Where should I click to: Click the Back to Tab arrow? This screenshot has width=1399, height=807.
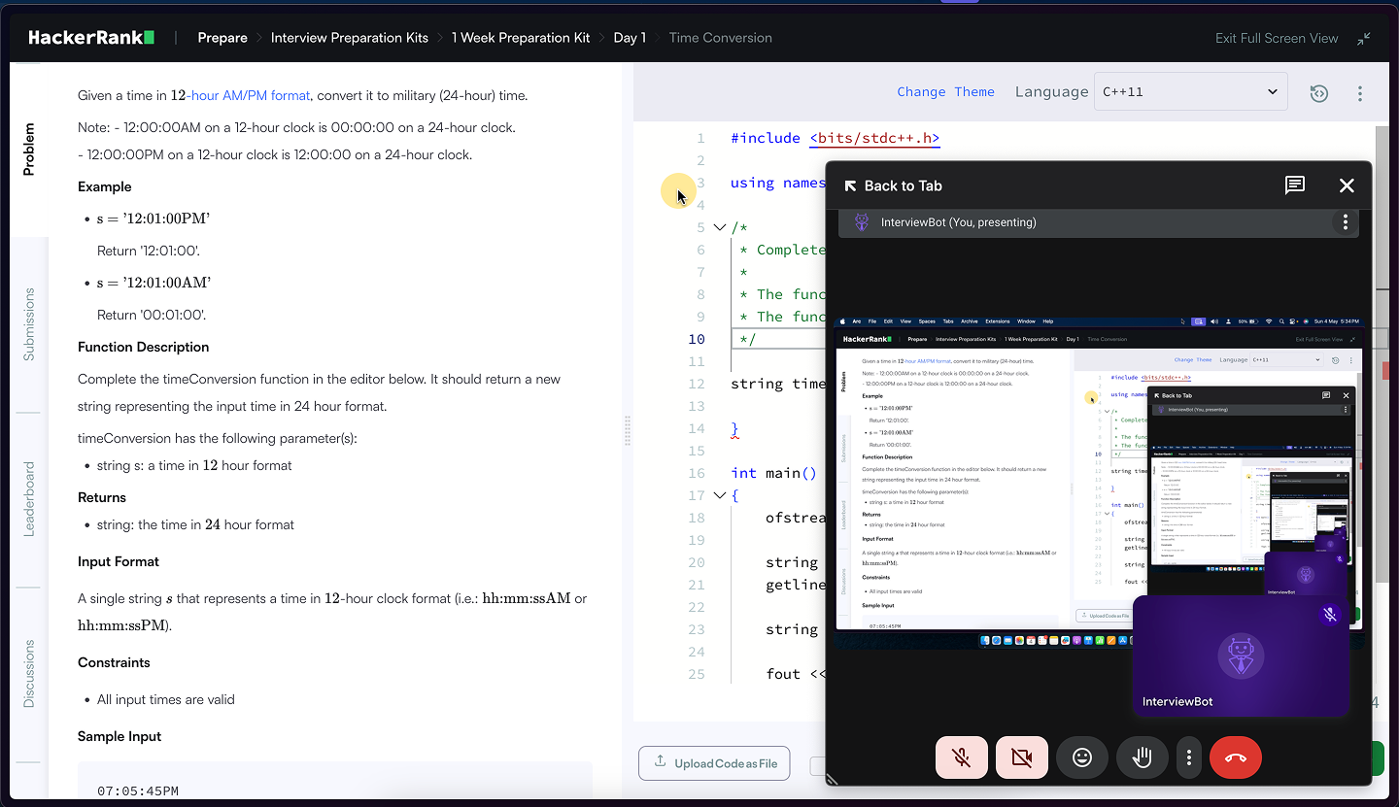tap(850, 185)
